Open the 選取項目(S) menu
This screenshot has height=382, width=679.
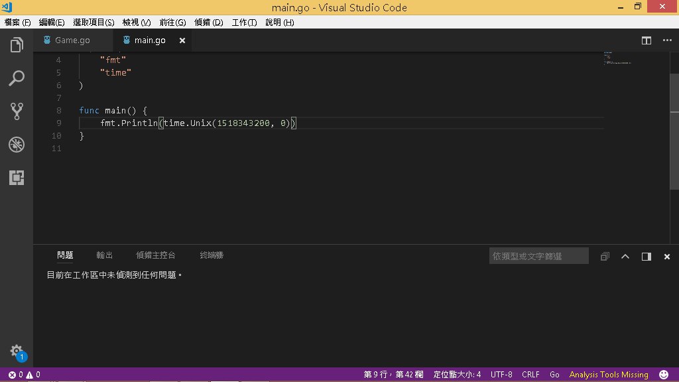click(x=93, y=23)
